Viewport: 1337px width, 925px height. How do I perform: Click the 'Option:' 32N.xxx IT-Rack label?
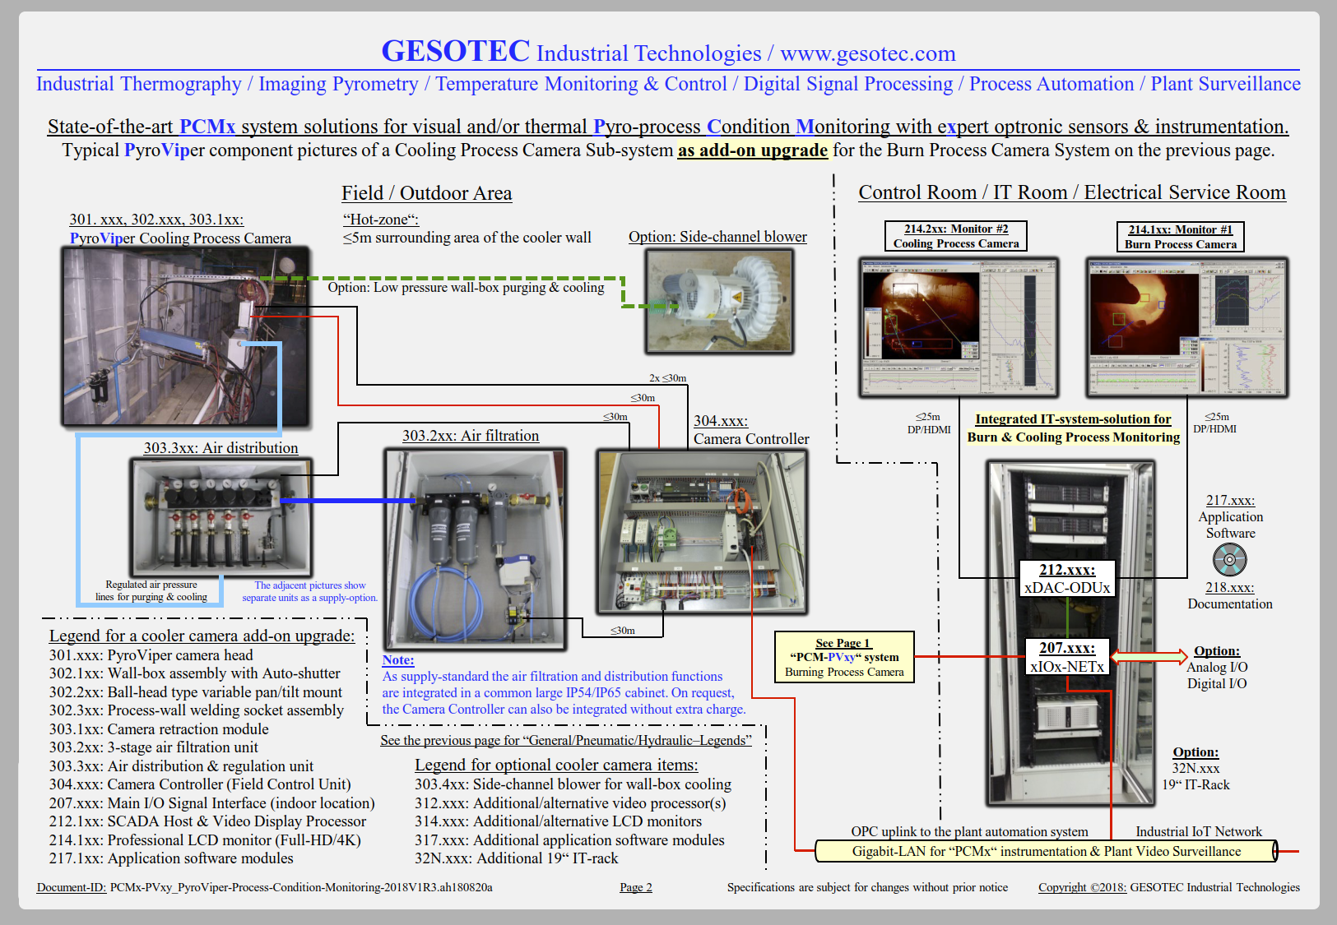click(x=1195, y=752)
